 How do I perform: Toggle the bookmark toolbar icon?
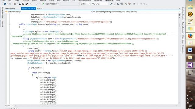(134, 4)
